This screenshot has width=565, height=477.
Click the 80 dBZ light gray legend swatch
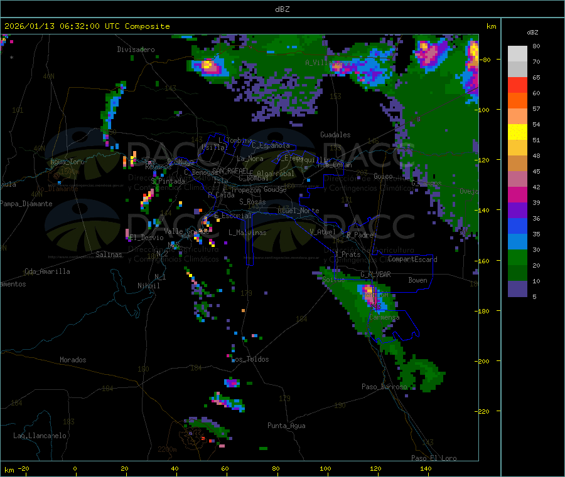point(517,54)
